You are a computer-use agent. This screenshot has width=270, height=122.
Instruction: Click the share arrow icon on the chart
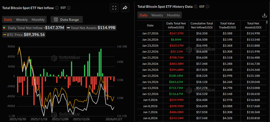pyautogui.click(x=125, y=8)
